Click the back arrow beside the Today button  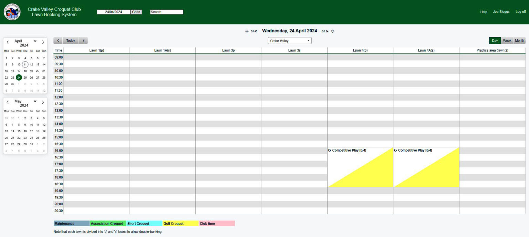pyautogui.click(x=58, y=40)
